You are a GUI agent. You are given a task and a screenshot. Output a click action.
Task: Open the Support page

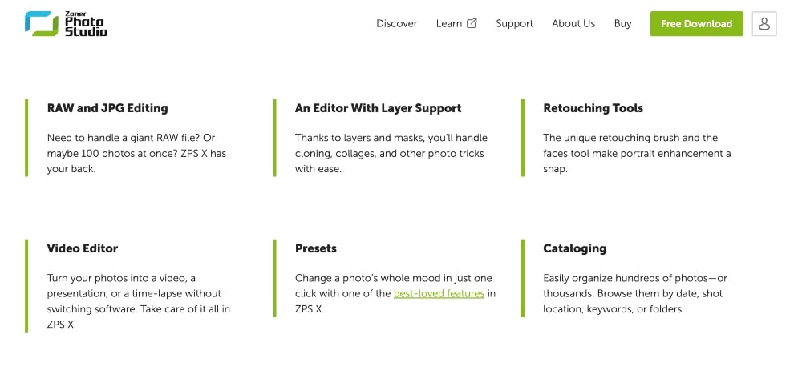[514, 24]
